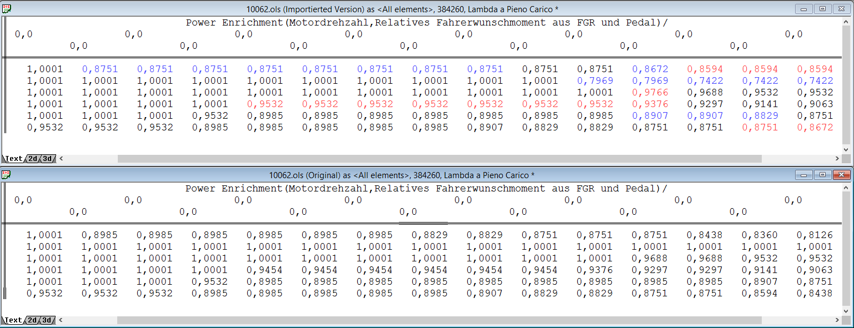
Task: Minimize the Importierted Version map window
Action: coord(805,8)
